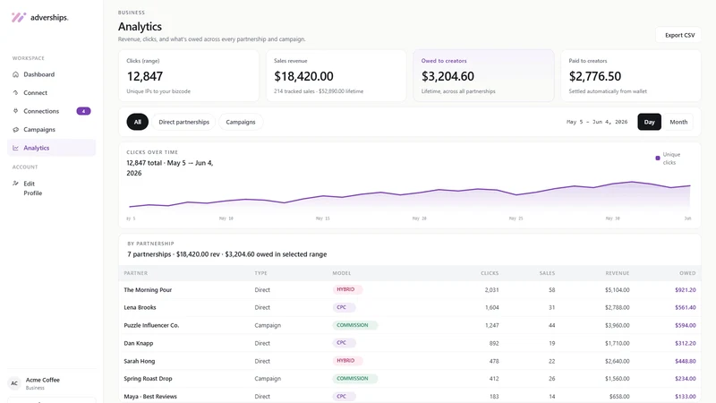Image resolution: width=716 pixels, height=403 pixels.
Task: Click owed amount $312.20
Action: (686, 343)
